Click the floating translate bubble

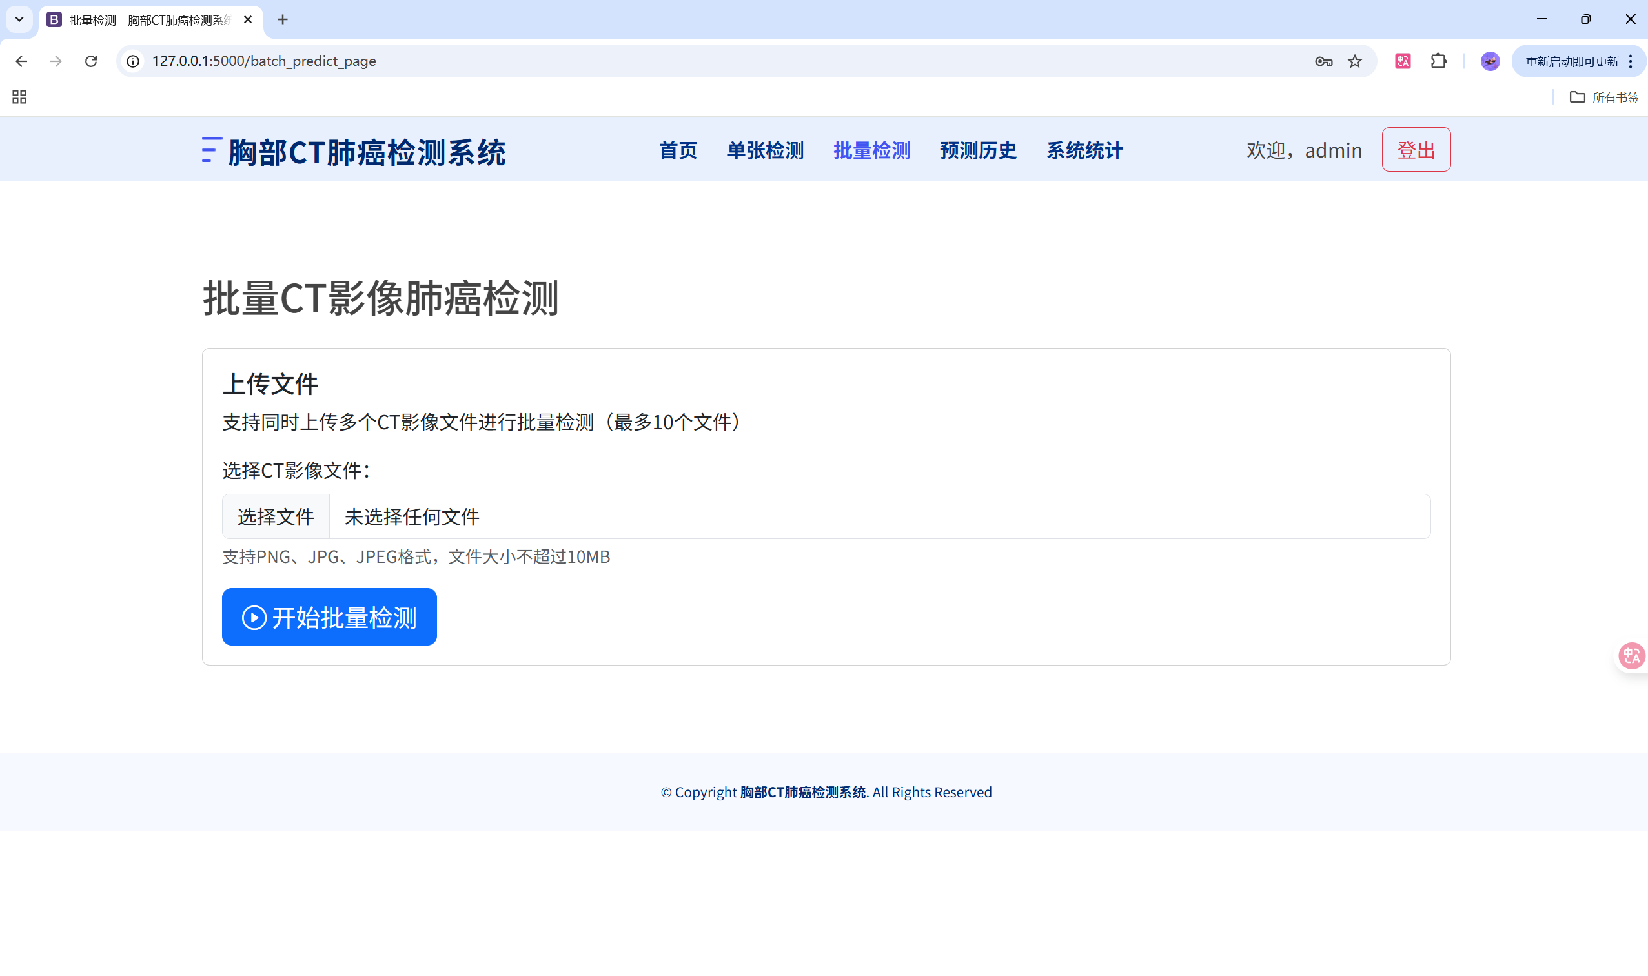pos(1632,656)
